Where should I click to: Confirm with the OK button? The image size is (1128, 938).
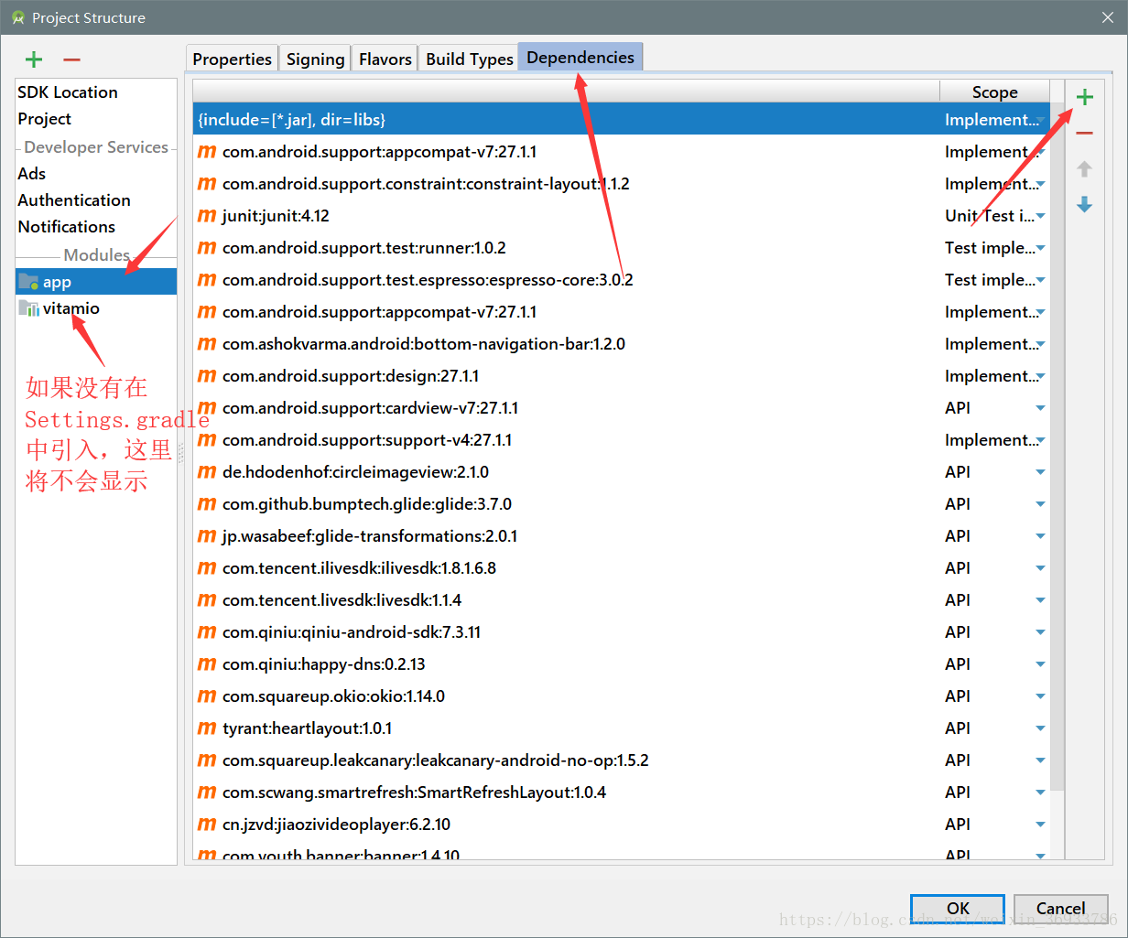[958, 909]
